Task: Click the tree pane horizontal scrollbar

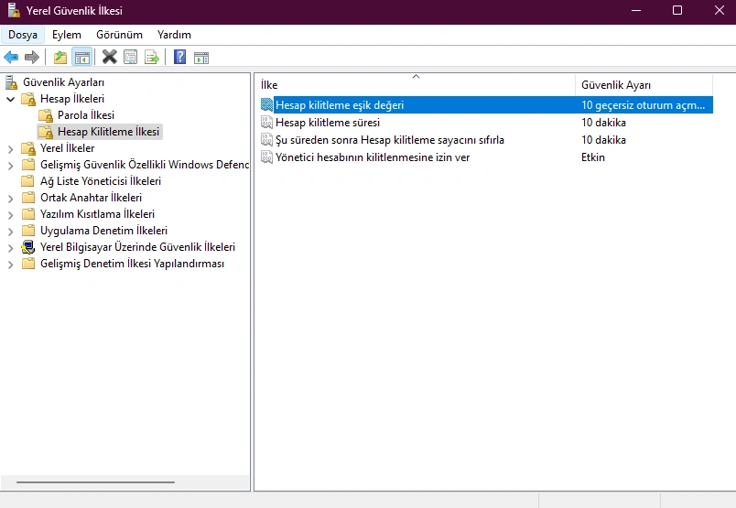Action: (x=95, y=481)
